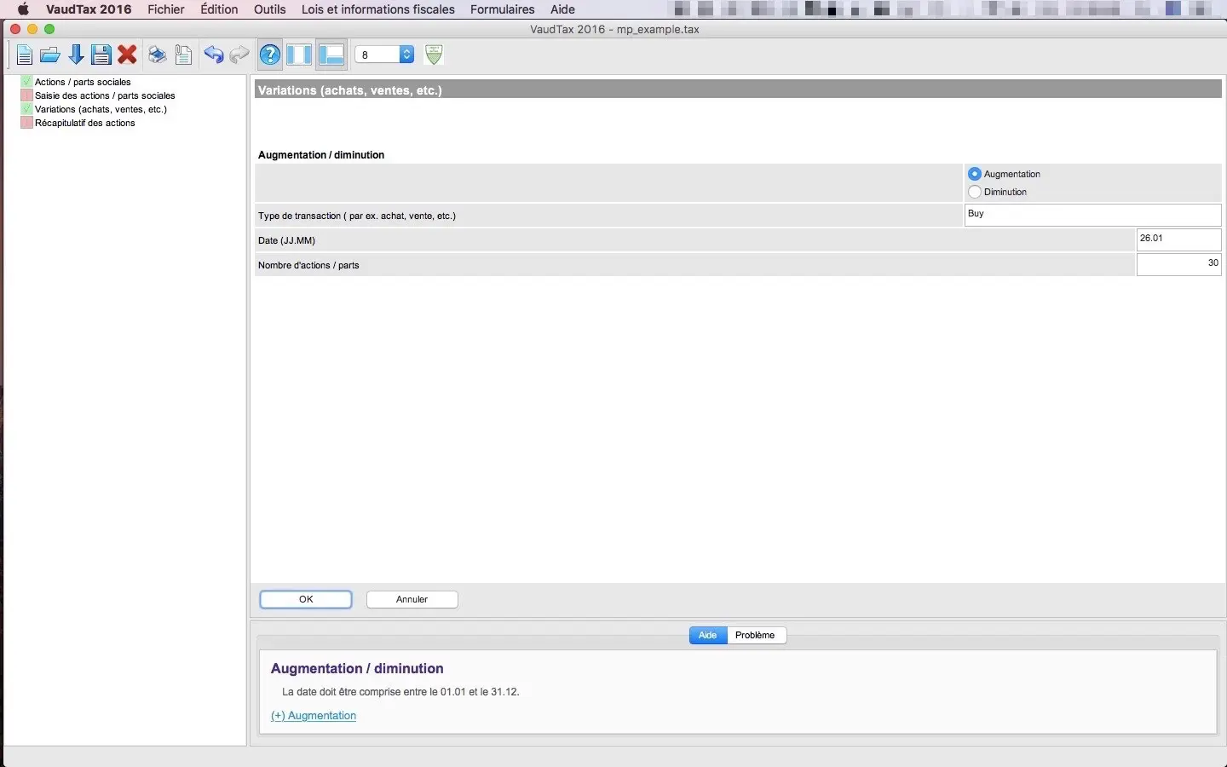Click the date field showing 26.01

pyautogui.click(x=1178, y=239)
